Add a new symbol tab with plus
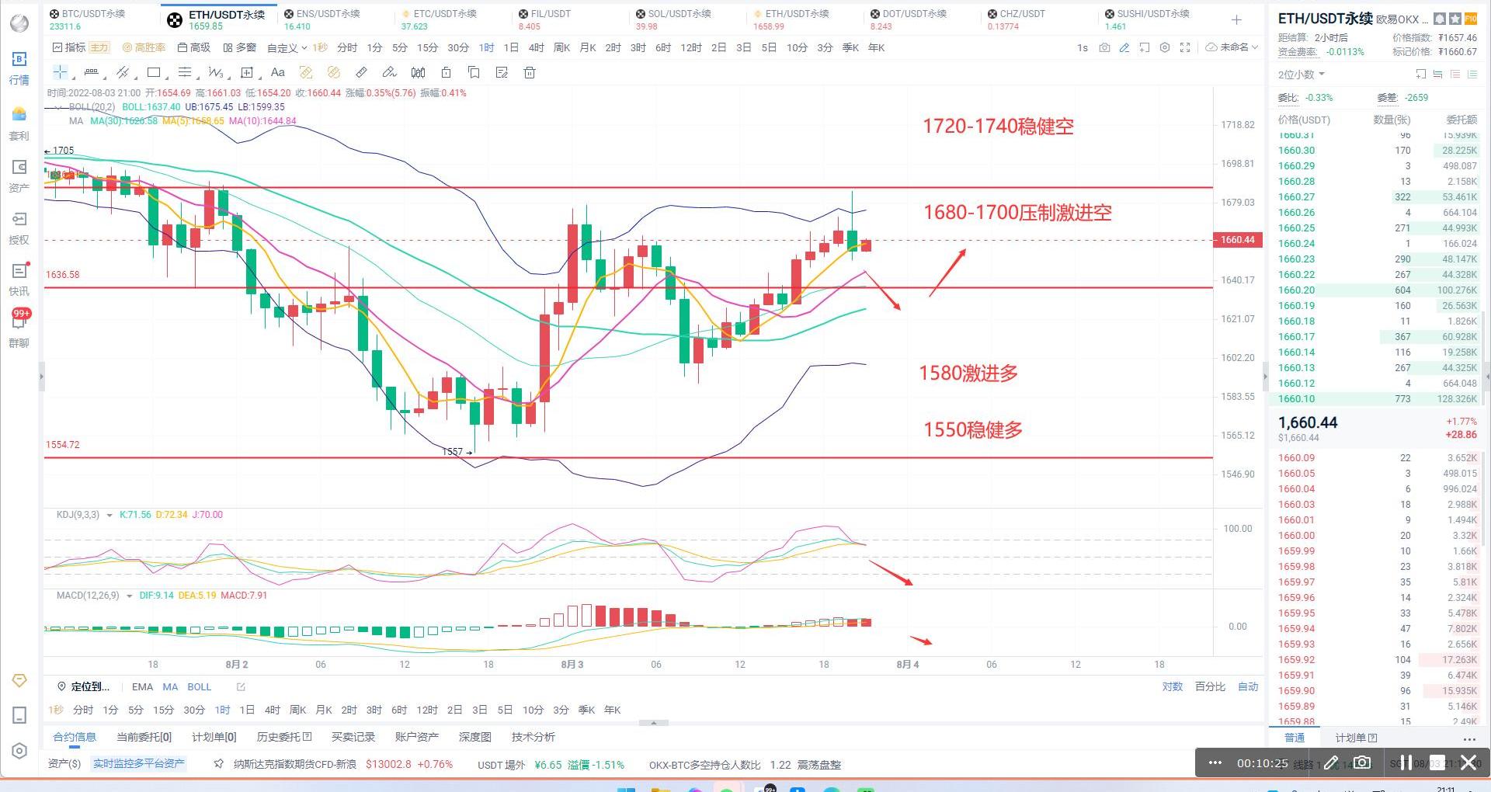This screenshot has width=1491, height=792. coord(1236,19)
